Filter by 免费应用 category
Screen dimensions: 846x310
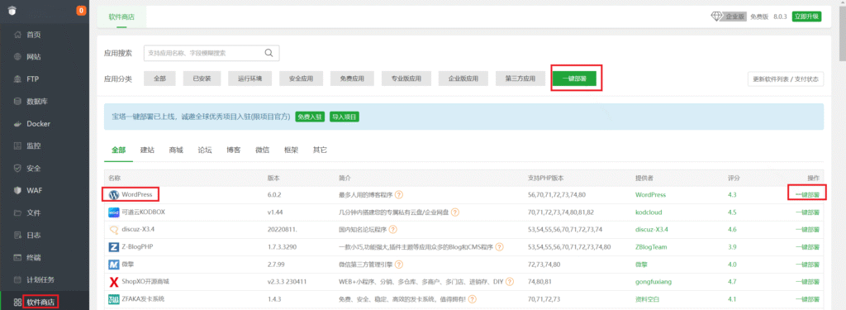[x=352, y=79]
